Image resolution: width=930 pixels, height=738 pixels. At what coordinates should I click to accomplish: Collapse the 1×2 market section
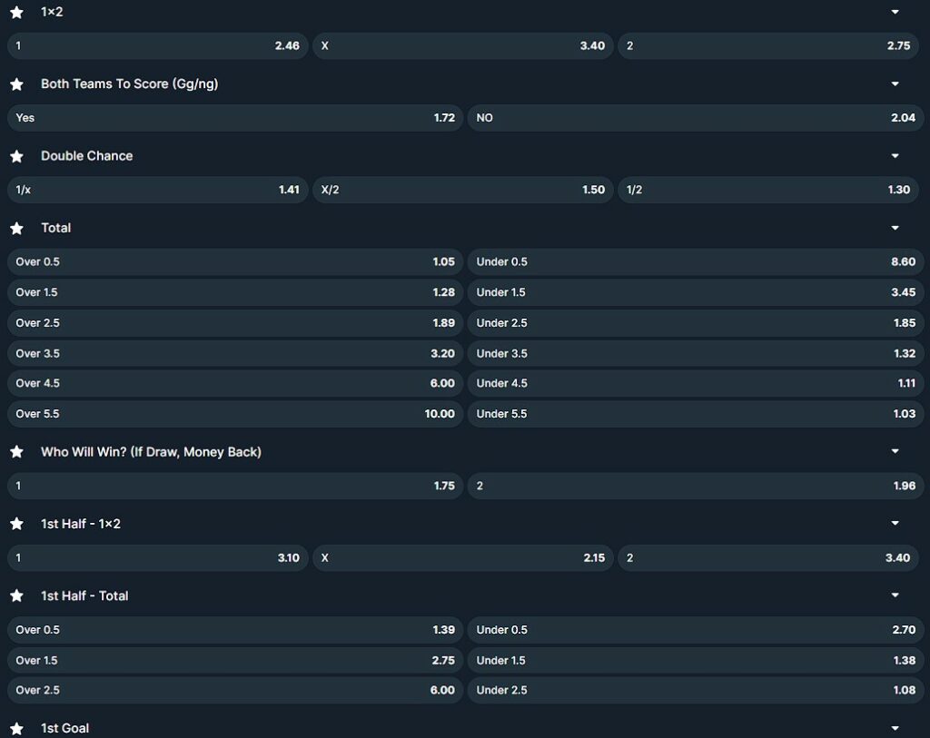coord(895,12)
